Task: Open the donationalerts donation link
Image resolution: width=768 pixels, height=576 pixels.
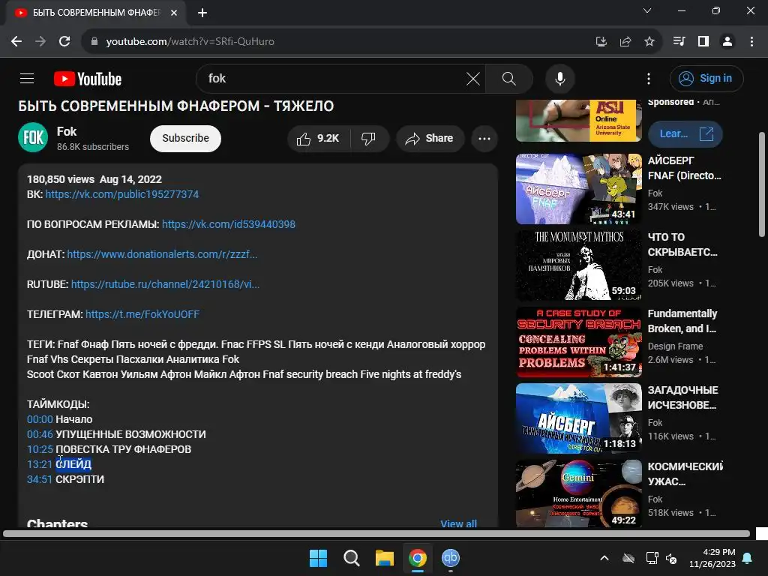Action: tap(162, 254)
